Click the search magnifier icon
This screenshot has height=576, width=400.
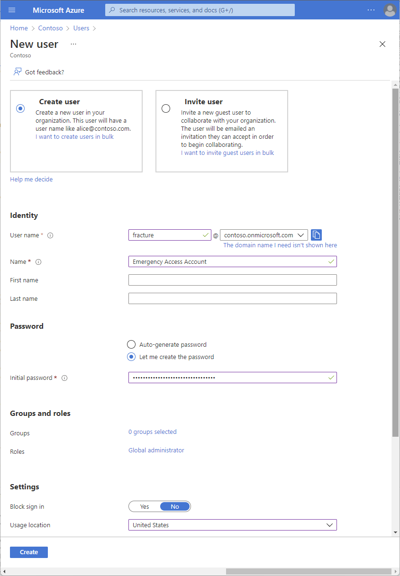(112, 10)
